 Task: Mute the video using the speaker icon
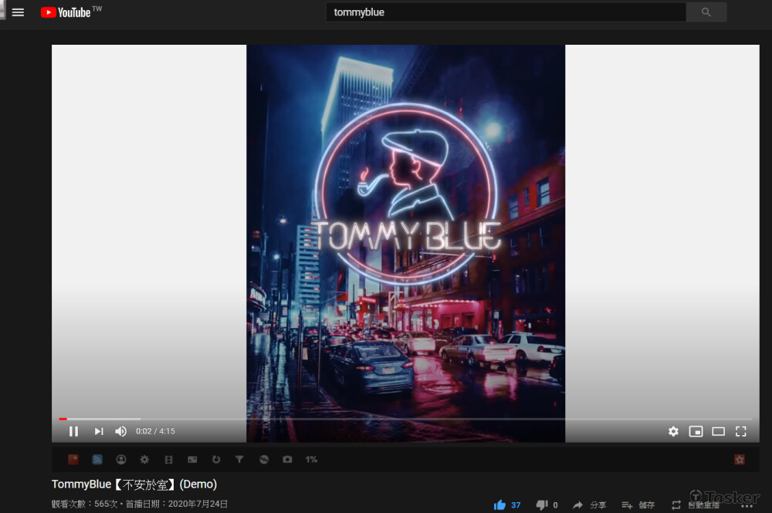(120, 431)
